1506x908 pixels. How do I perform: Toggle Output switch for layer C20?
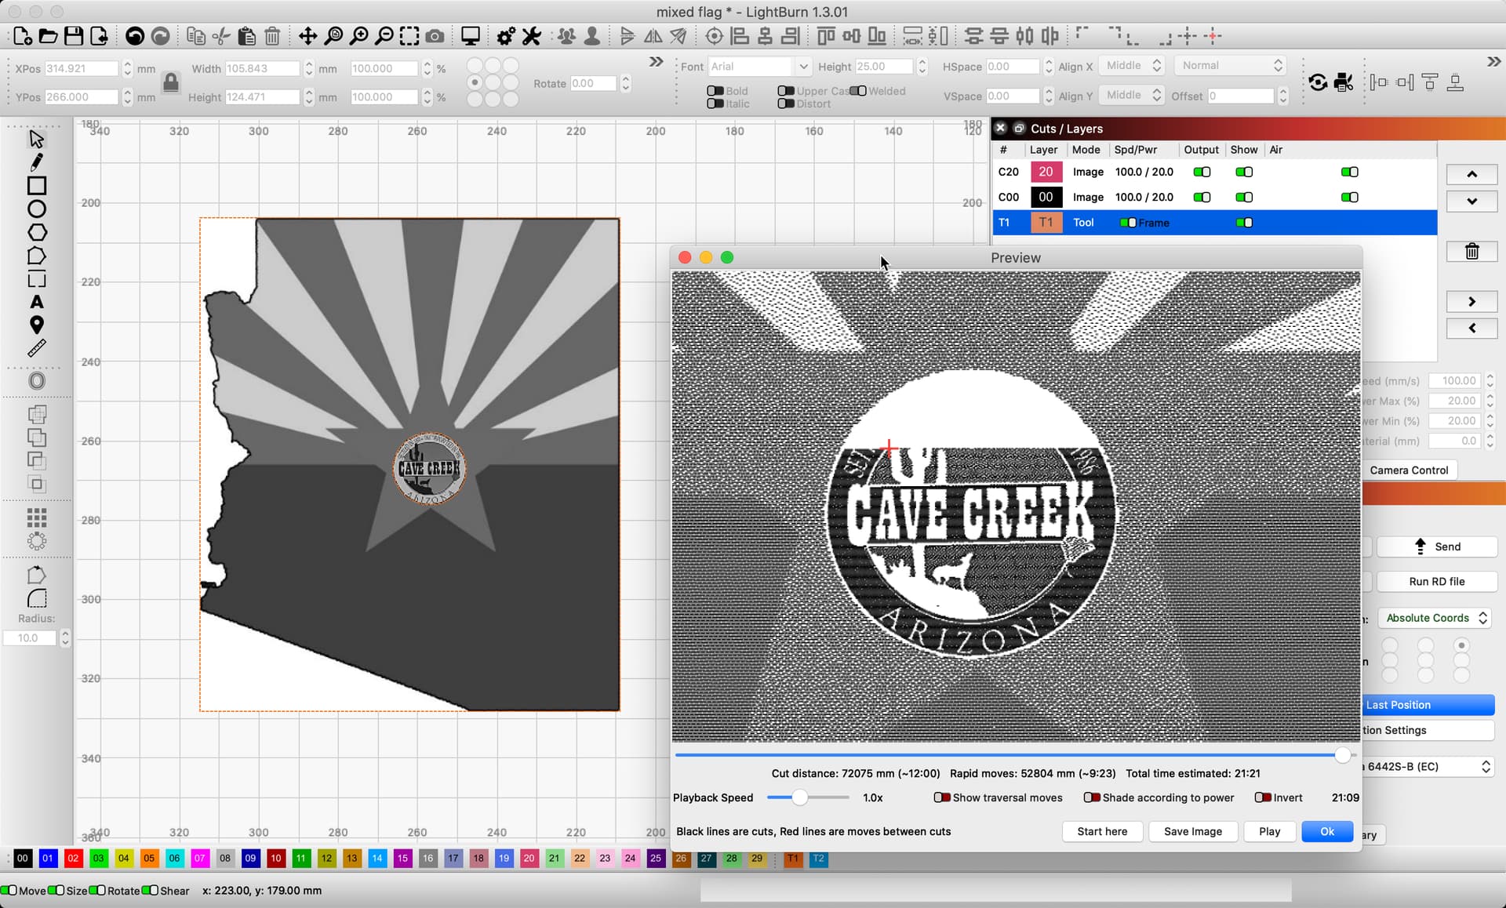pos(1202,173)
